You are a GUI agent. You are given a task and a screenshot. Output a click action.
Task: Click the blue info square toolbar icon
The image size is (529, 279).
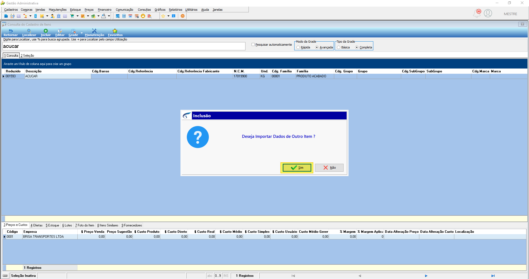[x=174, y=16]
